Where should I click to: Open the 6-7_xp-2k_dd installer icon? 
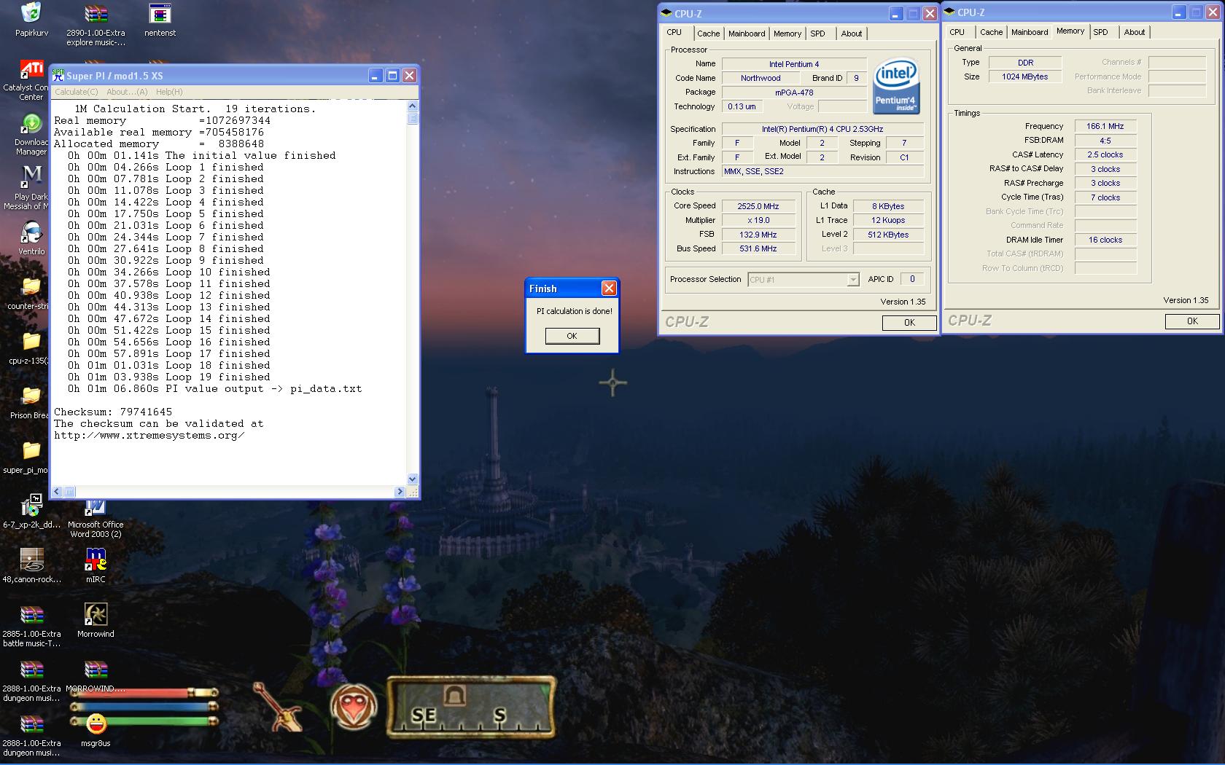[31, 506]
